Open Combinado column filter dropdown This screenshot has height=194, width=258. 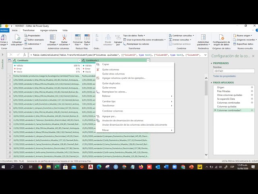pos(79,61)
